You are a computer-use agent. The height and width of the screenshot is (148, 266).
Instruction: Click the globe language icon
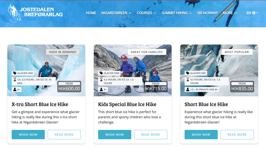coord(254,13)
